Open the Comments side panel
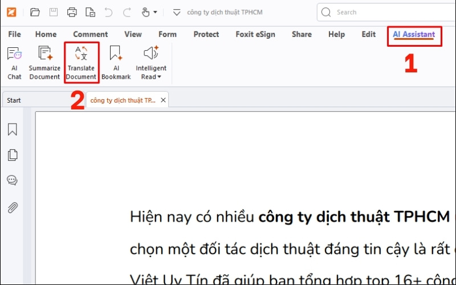 click(x=12, y=180)
